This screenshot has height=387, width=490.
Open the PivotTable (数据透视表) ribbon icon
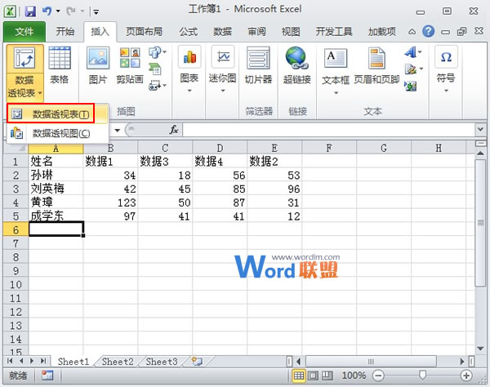tap(24, 58)
